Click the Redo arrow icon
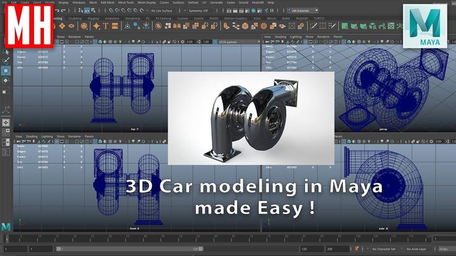 pyautogui.click(x=64, y=11)
